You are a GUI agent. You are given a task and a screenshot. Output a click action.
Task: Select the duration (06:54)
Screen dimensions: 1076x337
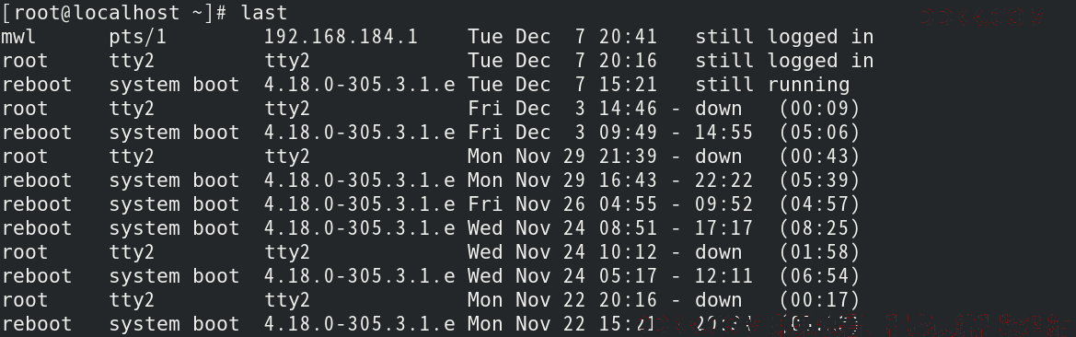(819, 276)
